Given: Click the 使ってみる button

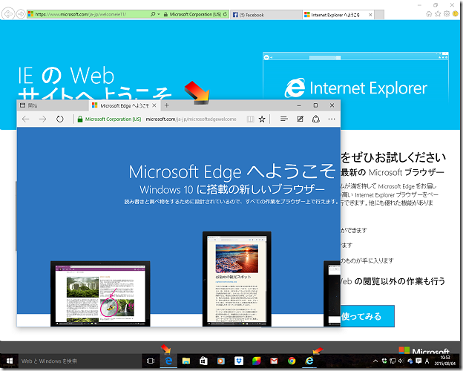Looking at the screenshot, I should [x=367, y=316].
